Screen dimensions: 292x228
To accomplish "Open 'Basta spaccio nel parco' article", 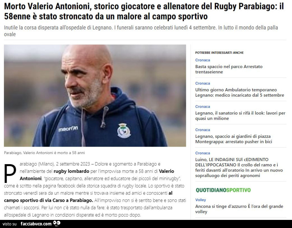I will 229,69.
